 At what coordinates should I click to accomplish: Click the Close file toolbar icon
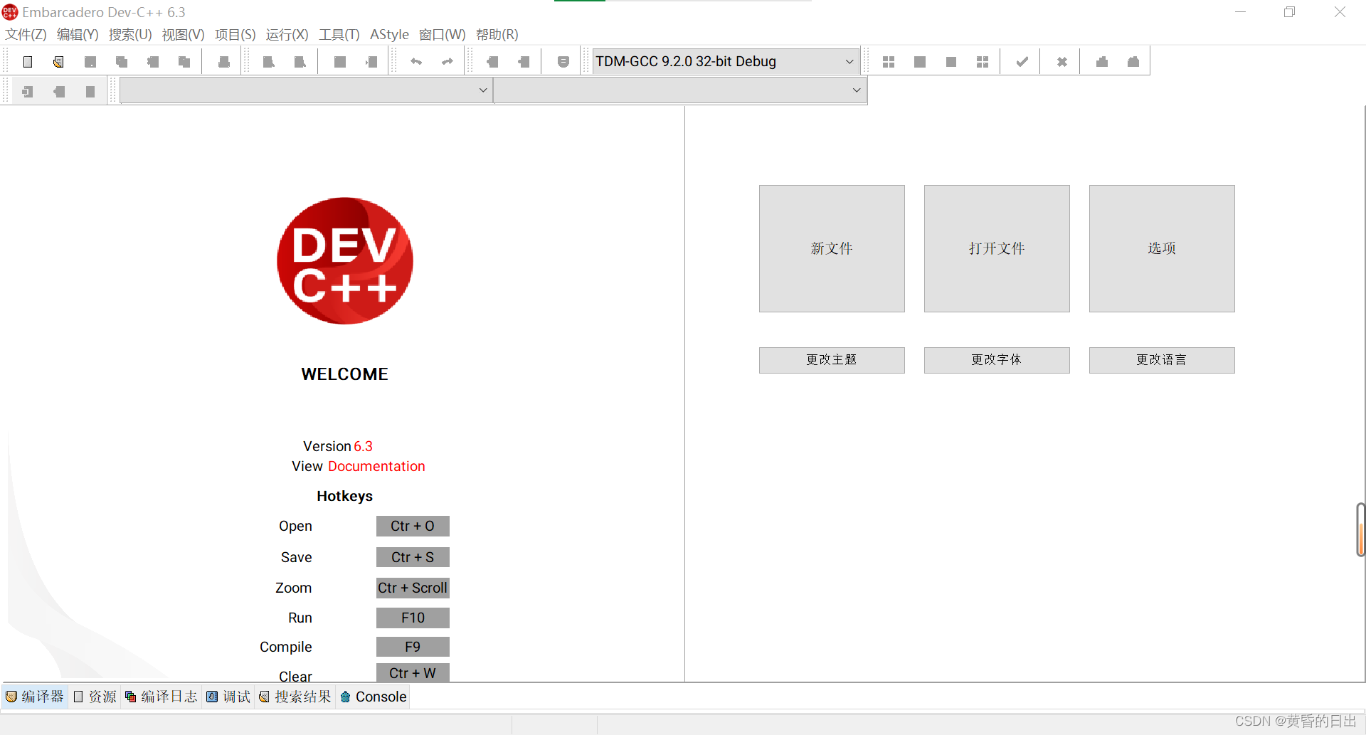point(153,62)
